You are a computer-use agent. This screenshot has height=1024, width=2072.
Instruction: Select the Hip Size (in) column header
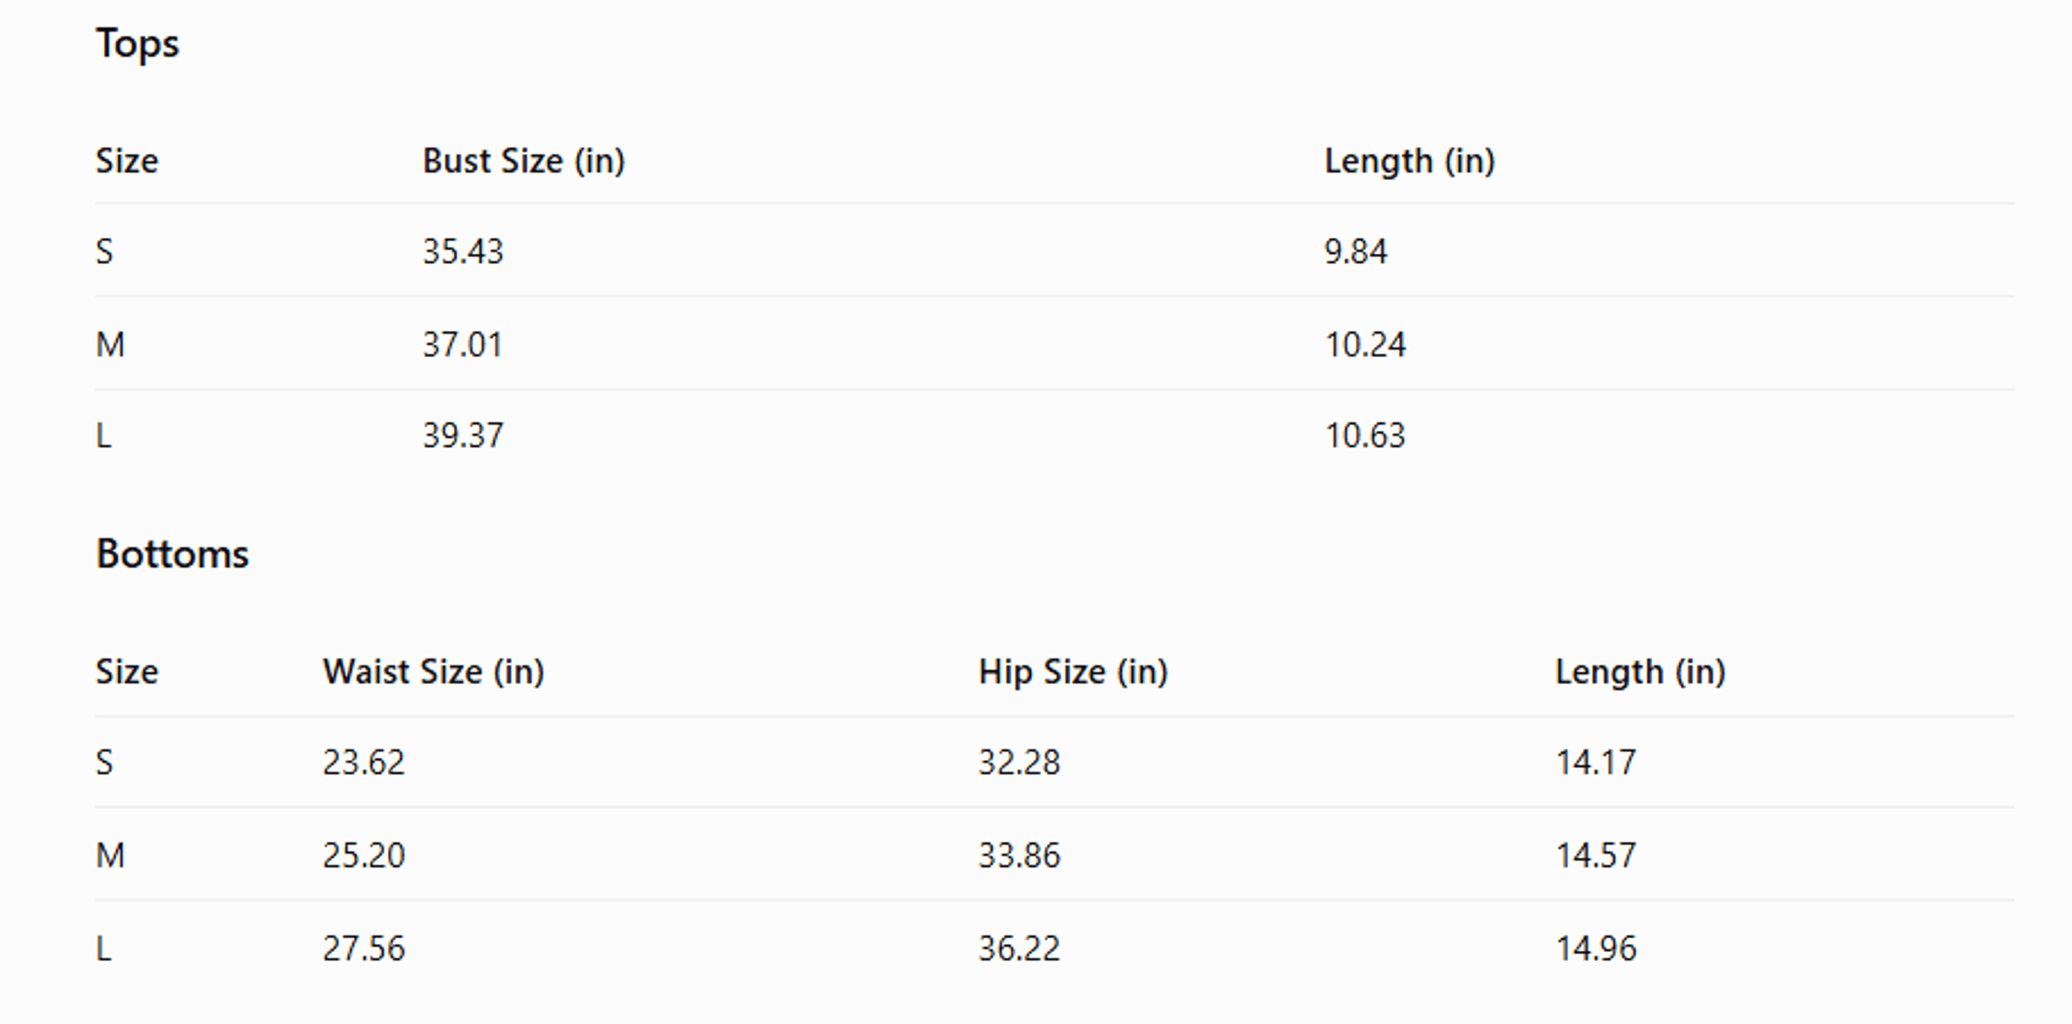[1073, 672]
